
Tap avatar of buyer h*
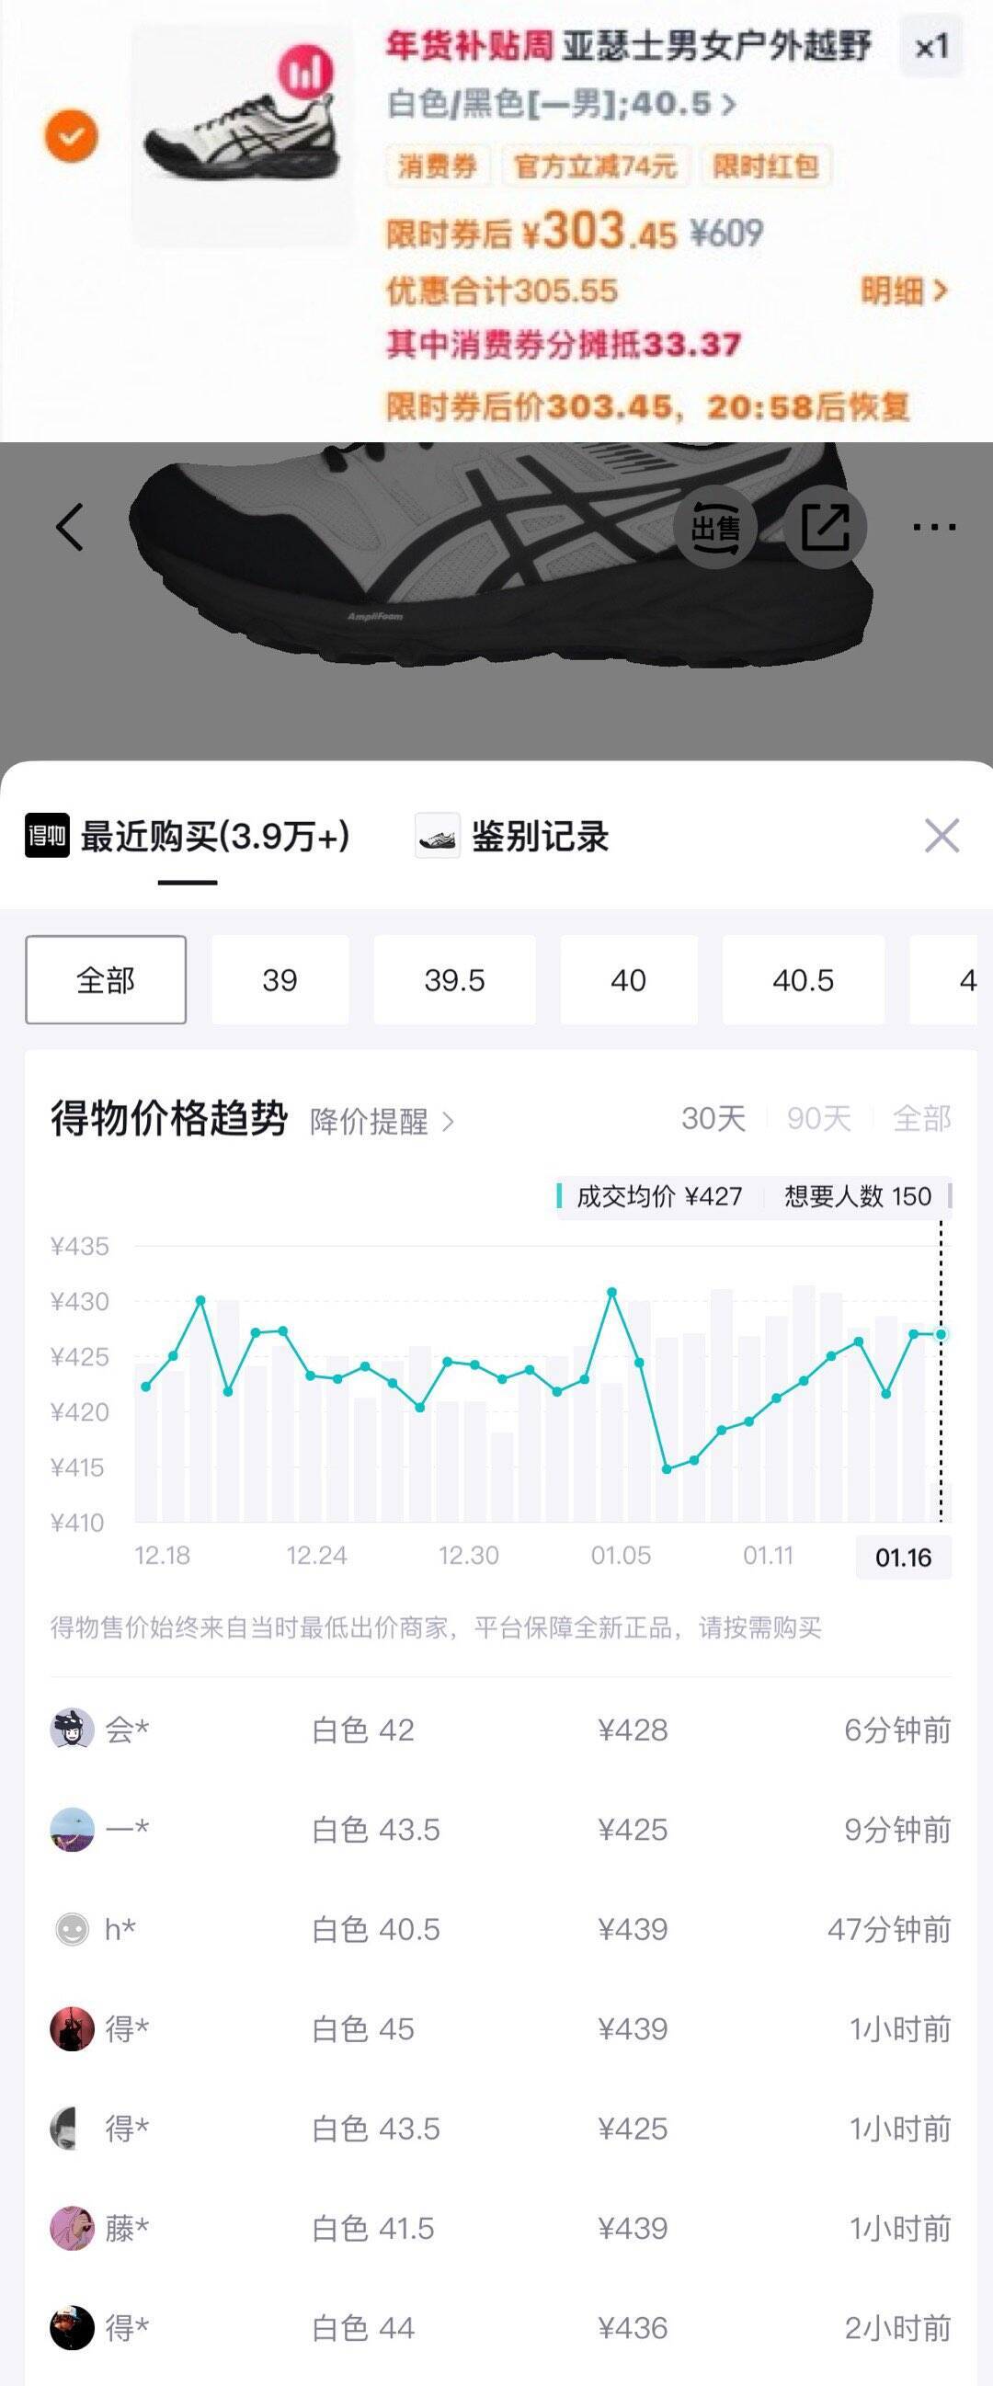pos(73,1928)
